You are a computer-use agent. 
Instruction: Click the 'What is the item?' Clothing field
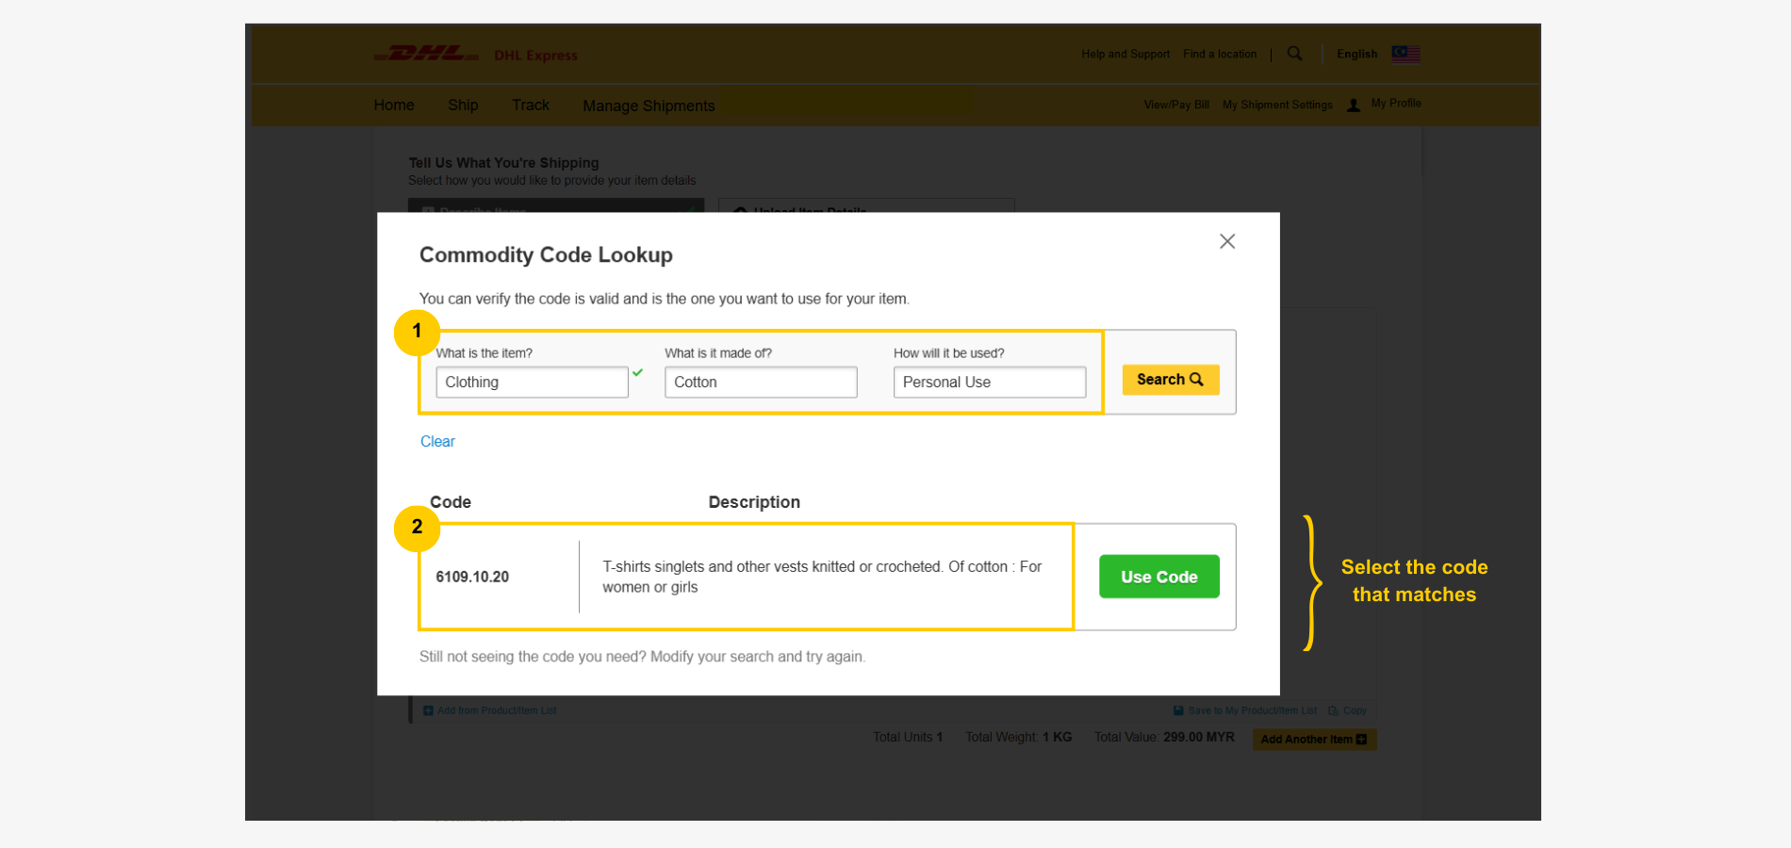(x=532, y=382)
